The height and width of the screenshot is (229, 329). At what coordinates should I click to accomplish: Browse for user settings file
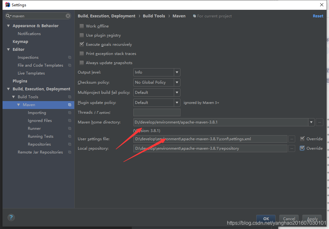tap(292, 139)
